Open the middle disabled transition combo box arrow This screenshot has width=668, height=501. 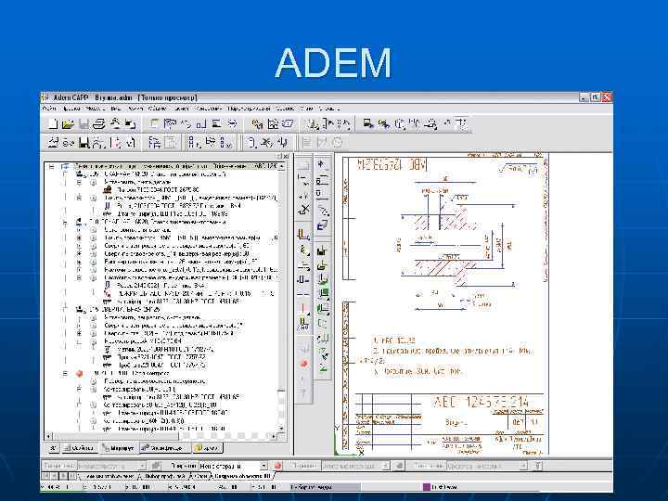tap(386, 466)
